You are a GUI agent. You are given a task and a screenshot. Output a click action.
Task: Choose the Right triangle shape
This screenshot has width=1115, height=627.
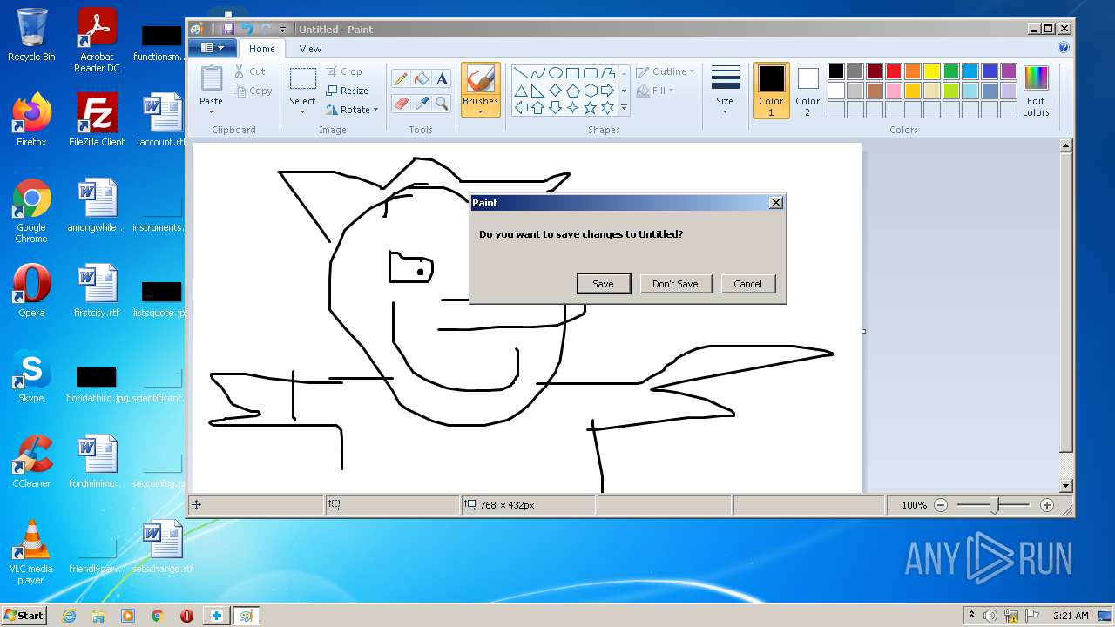pyautogui.click(x=538, y=91)
